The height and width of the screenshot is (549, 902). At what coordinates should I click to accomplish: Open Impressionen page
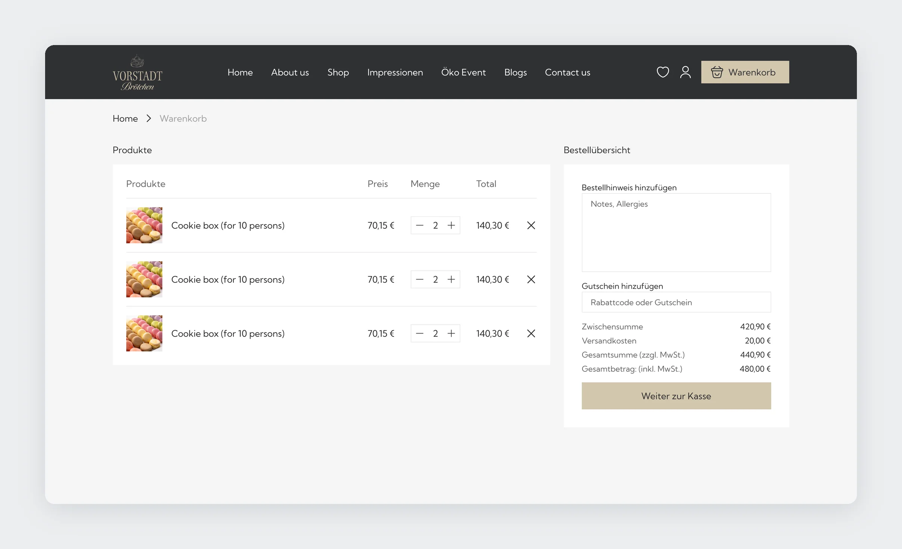point(395,72)
